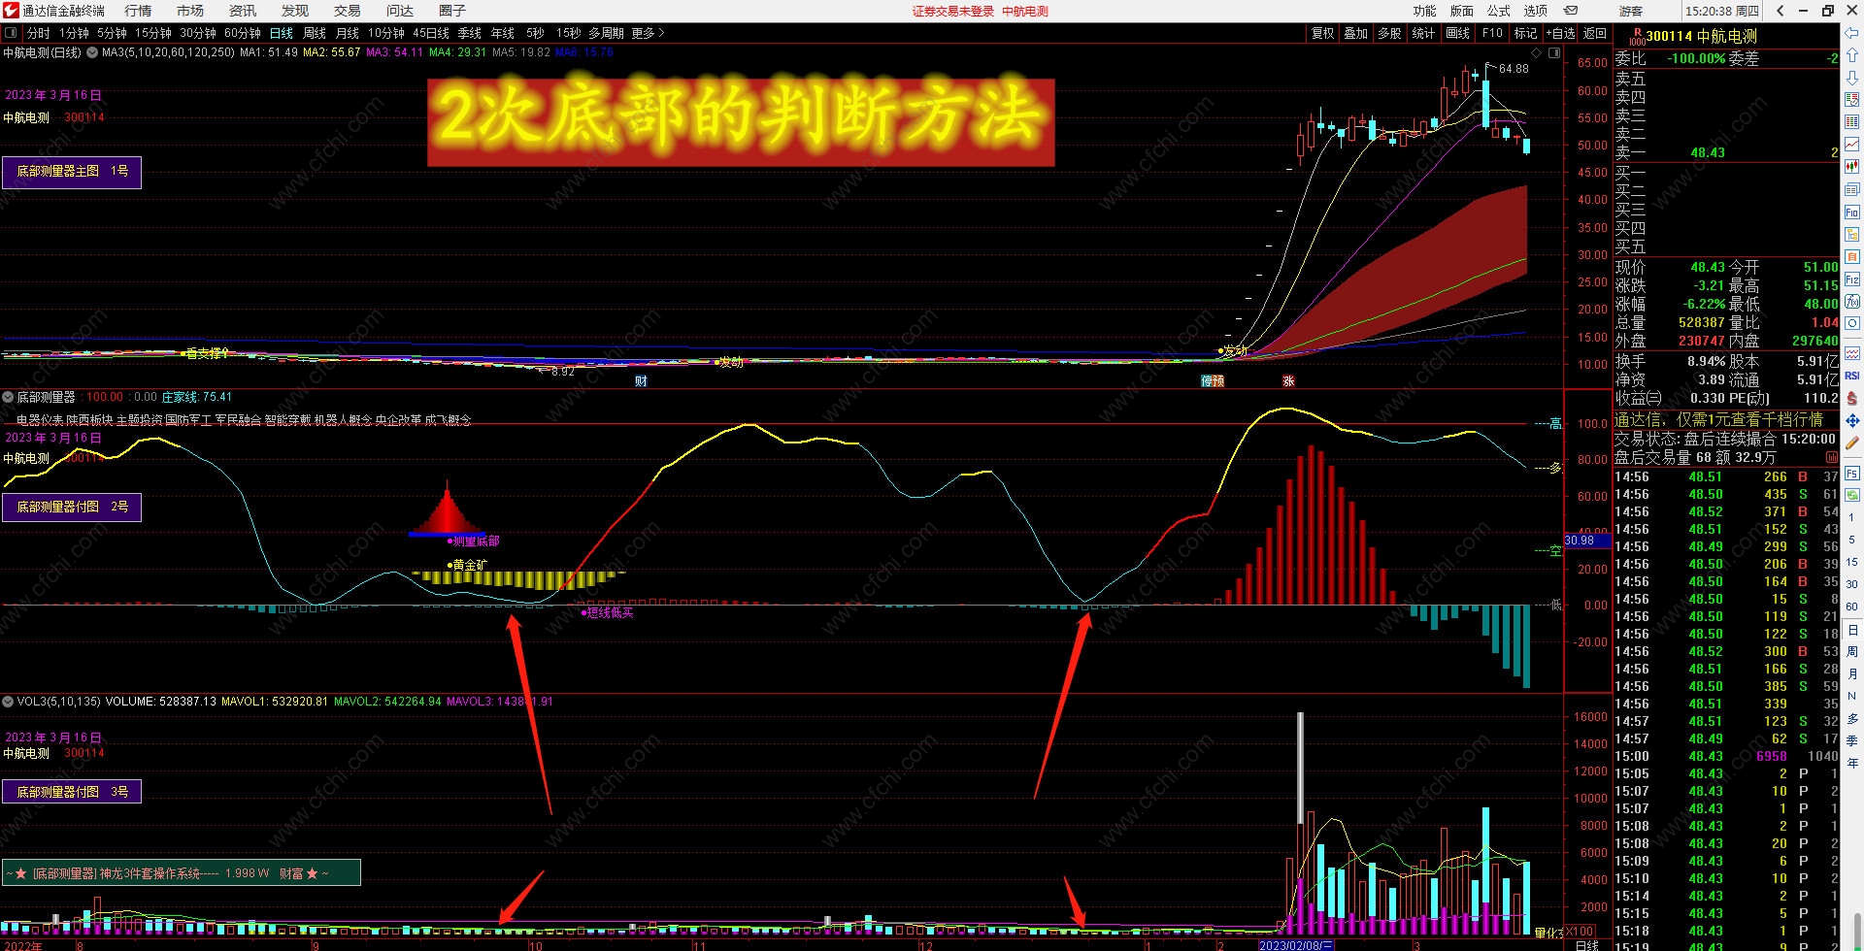Open the 发现 tab

[295, 11]
